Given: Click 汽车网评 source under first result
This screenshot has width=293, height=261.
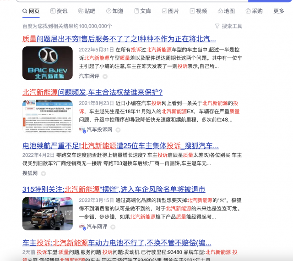Looking at the screenshot, I should click(89, 76).
